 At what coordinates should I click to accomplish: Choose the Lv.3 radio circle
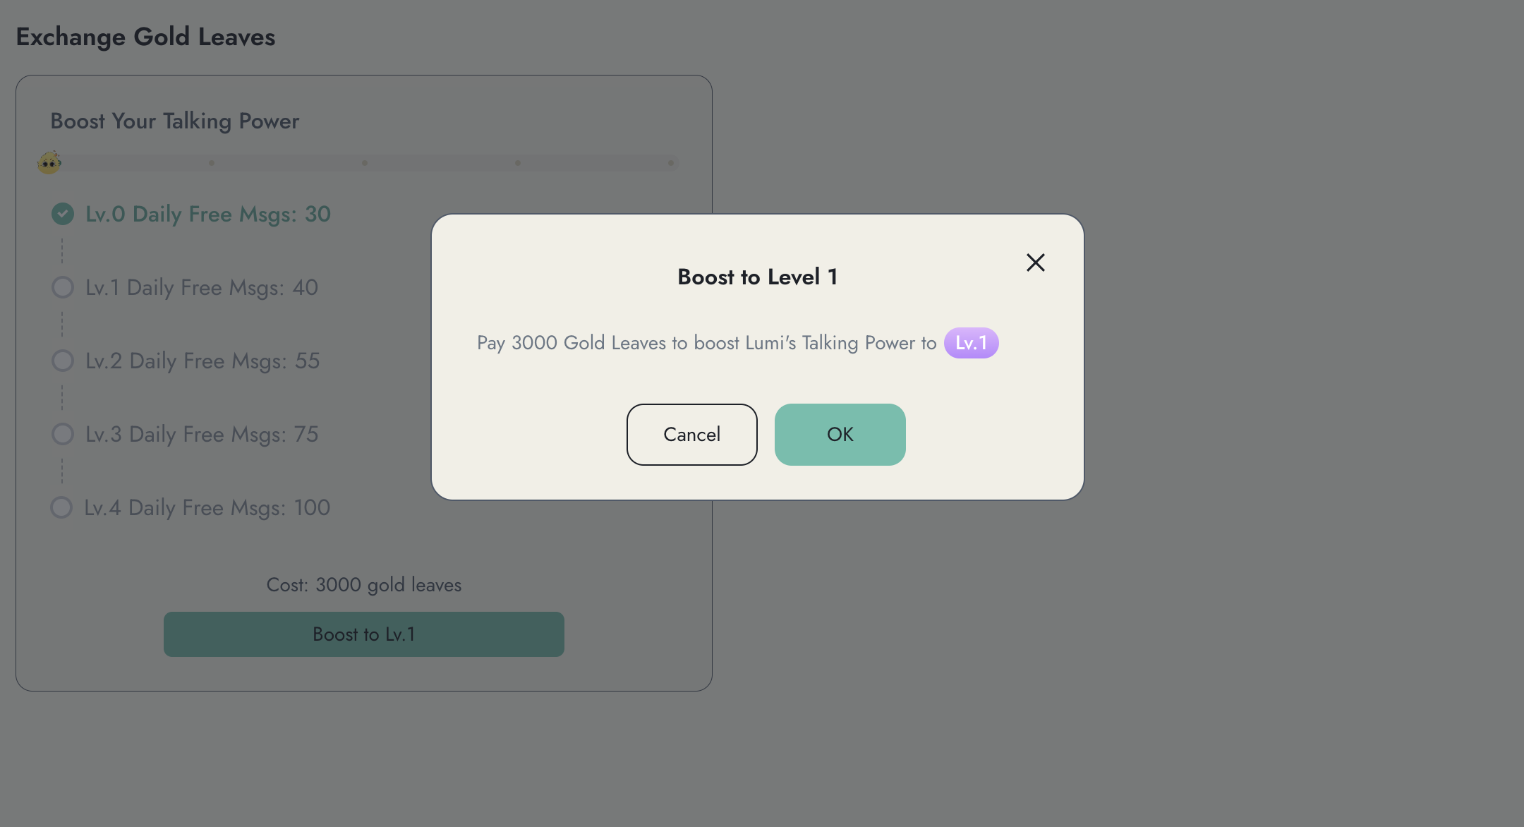point(63,434)
